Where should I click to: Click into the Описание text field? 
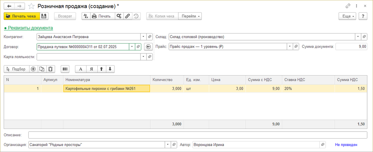[197, 134]
